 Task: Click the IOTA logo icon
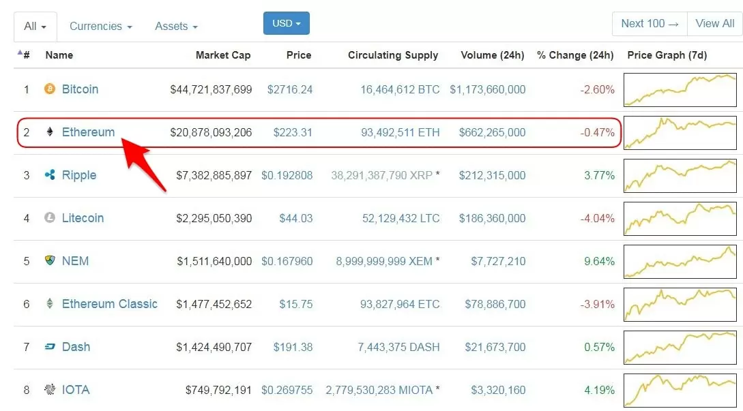(50, 390)
